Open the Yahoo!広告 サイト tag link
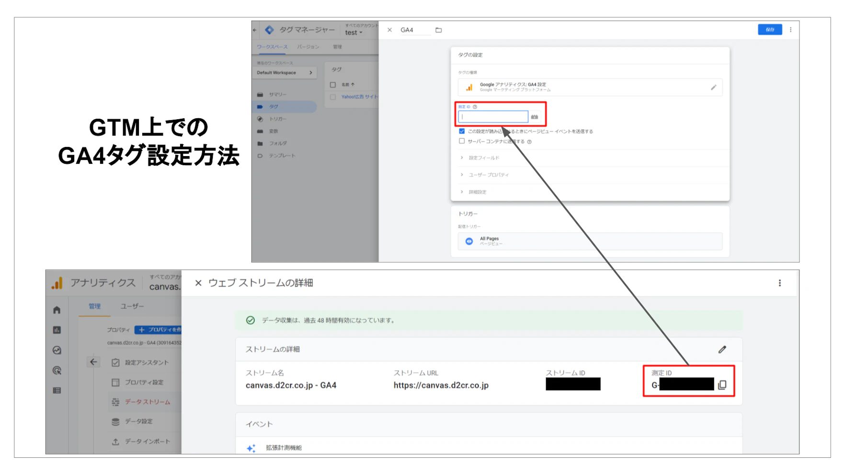Image resolution: width=845 pixels, height=475 pixels. pos(359,97)
